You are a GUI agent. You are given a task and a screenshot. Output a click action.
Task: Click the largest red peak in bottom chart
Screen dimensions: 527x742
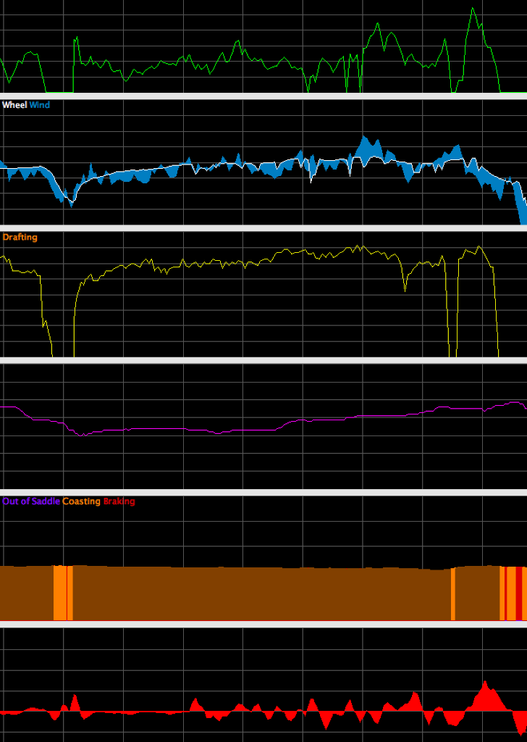click(485, 685)
